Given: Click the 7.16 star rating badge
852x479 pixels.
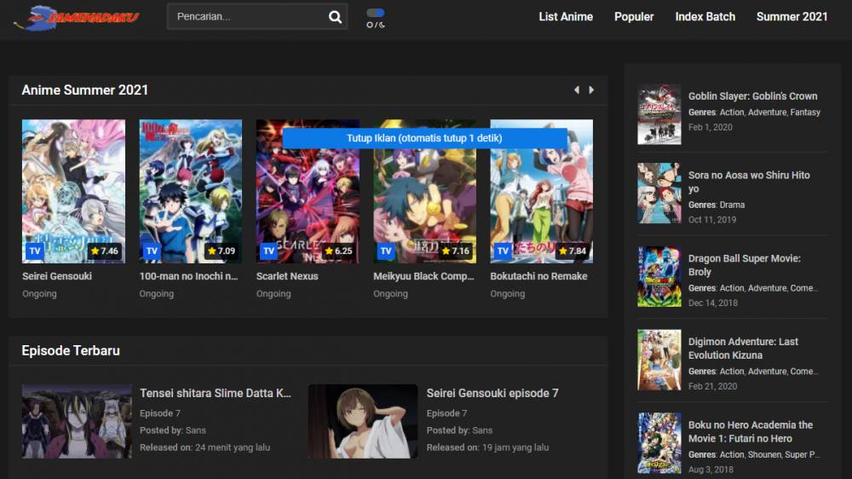Looking at the screenshot, I should pos(456,251).
